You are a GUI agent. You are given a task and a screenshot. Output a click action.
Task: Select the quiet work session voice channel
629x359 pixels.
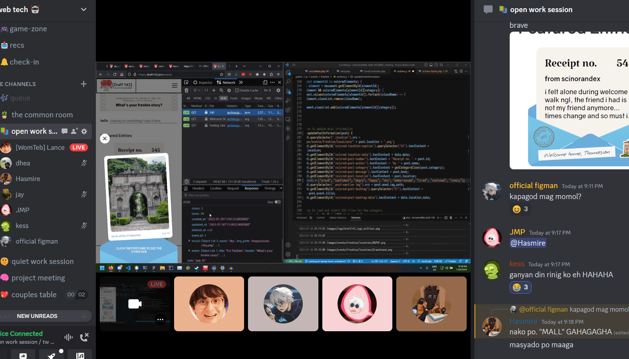tap(42, 262)
